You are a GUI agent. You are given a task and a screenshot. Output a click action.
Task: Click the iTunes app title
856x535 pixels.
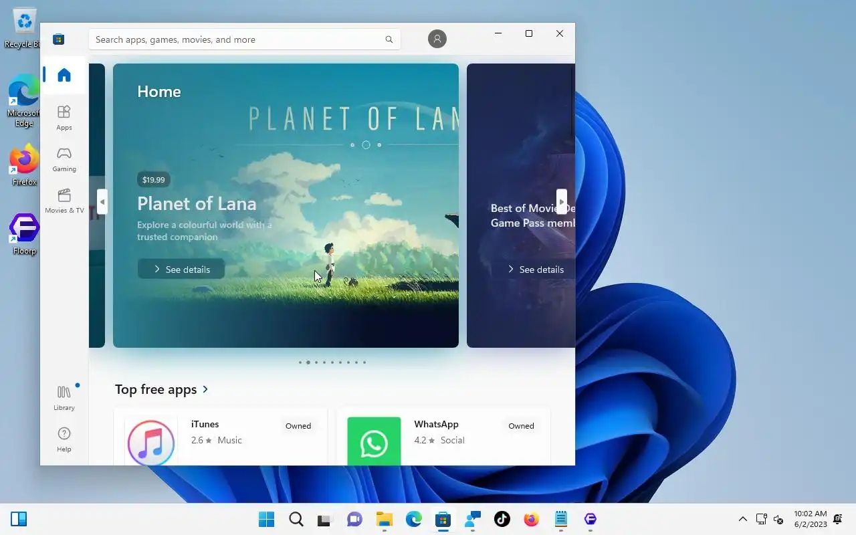tap(205, 424)
